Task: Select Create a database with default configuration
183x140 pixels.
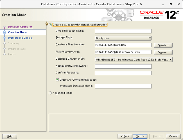Action: pyautogui.click(x=50, y=25)
